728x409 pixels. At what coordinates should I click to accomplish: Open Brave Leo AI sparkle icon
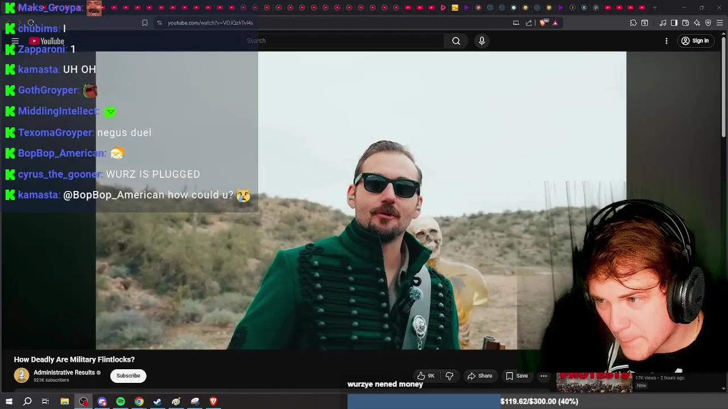(697, 23)
